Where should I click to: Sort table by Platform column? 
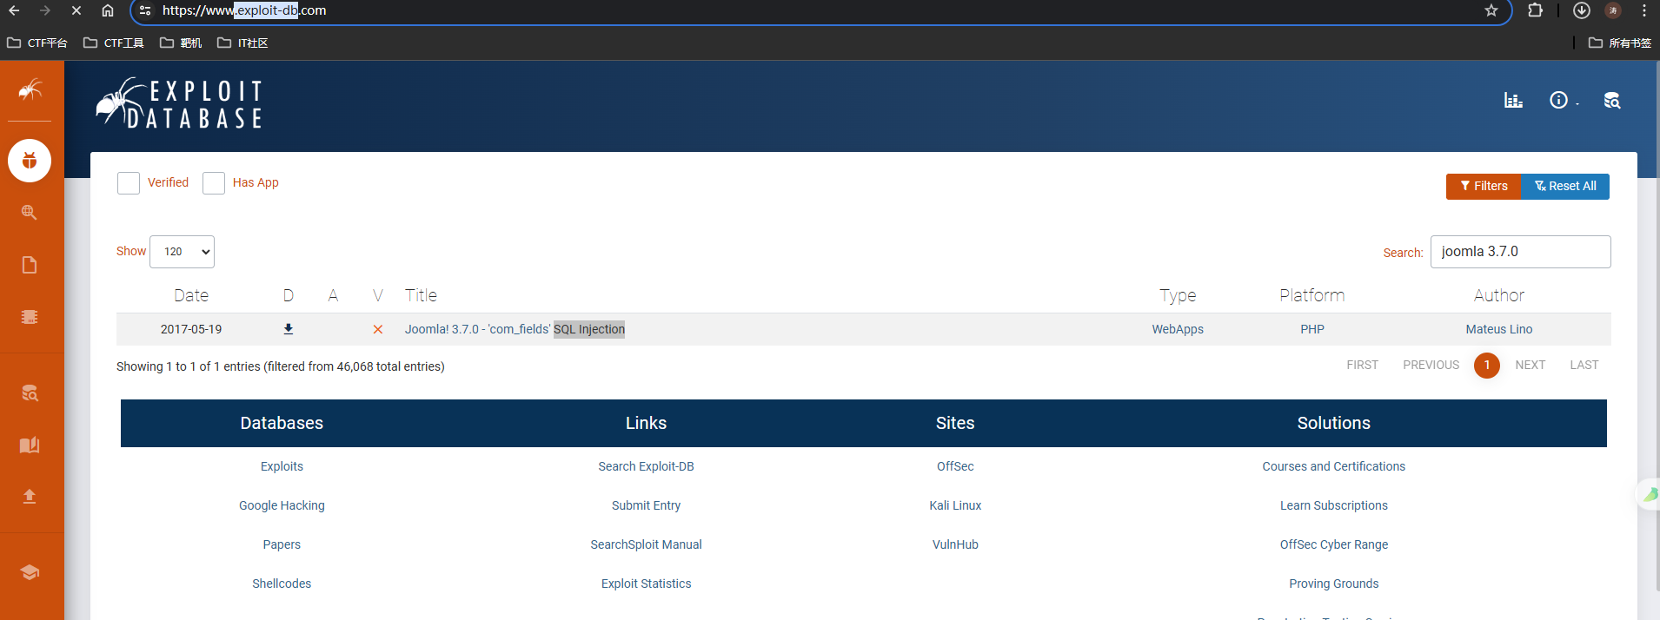[x=1312, y=295]
